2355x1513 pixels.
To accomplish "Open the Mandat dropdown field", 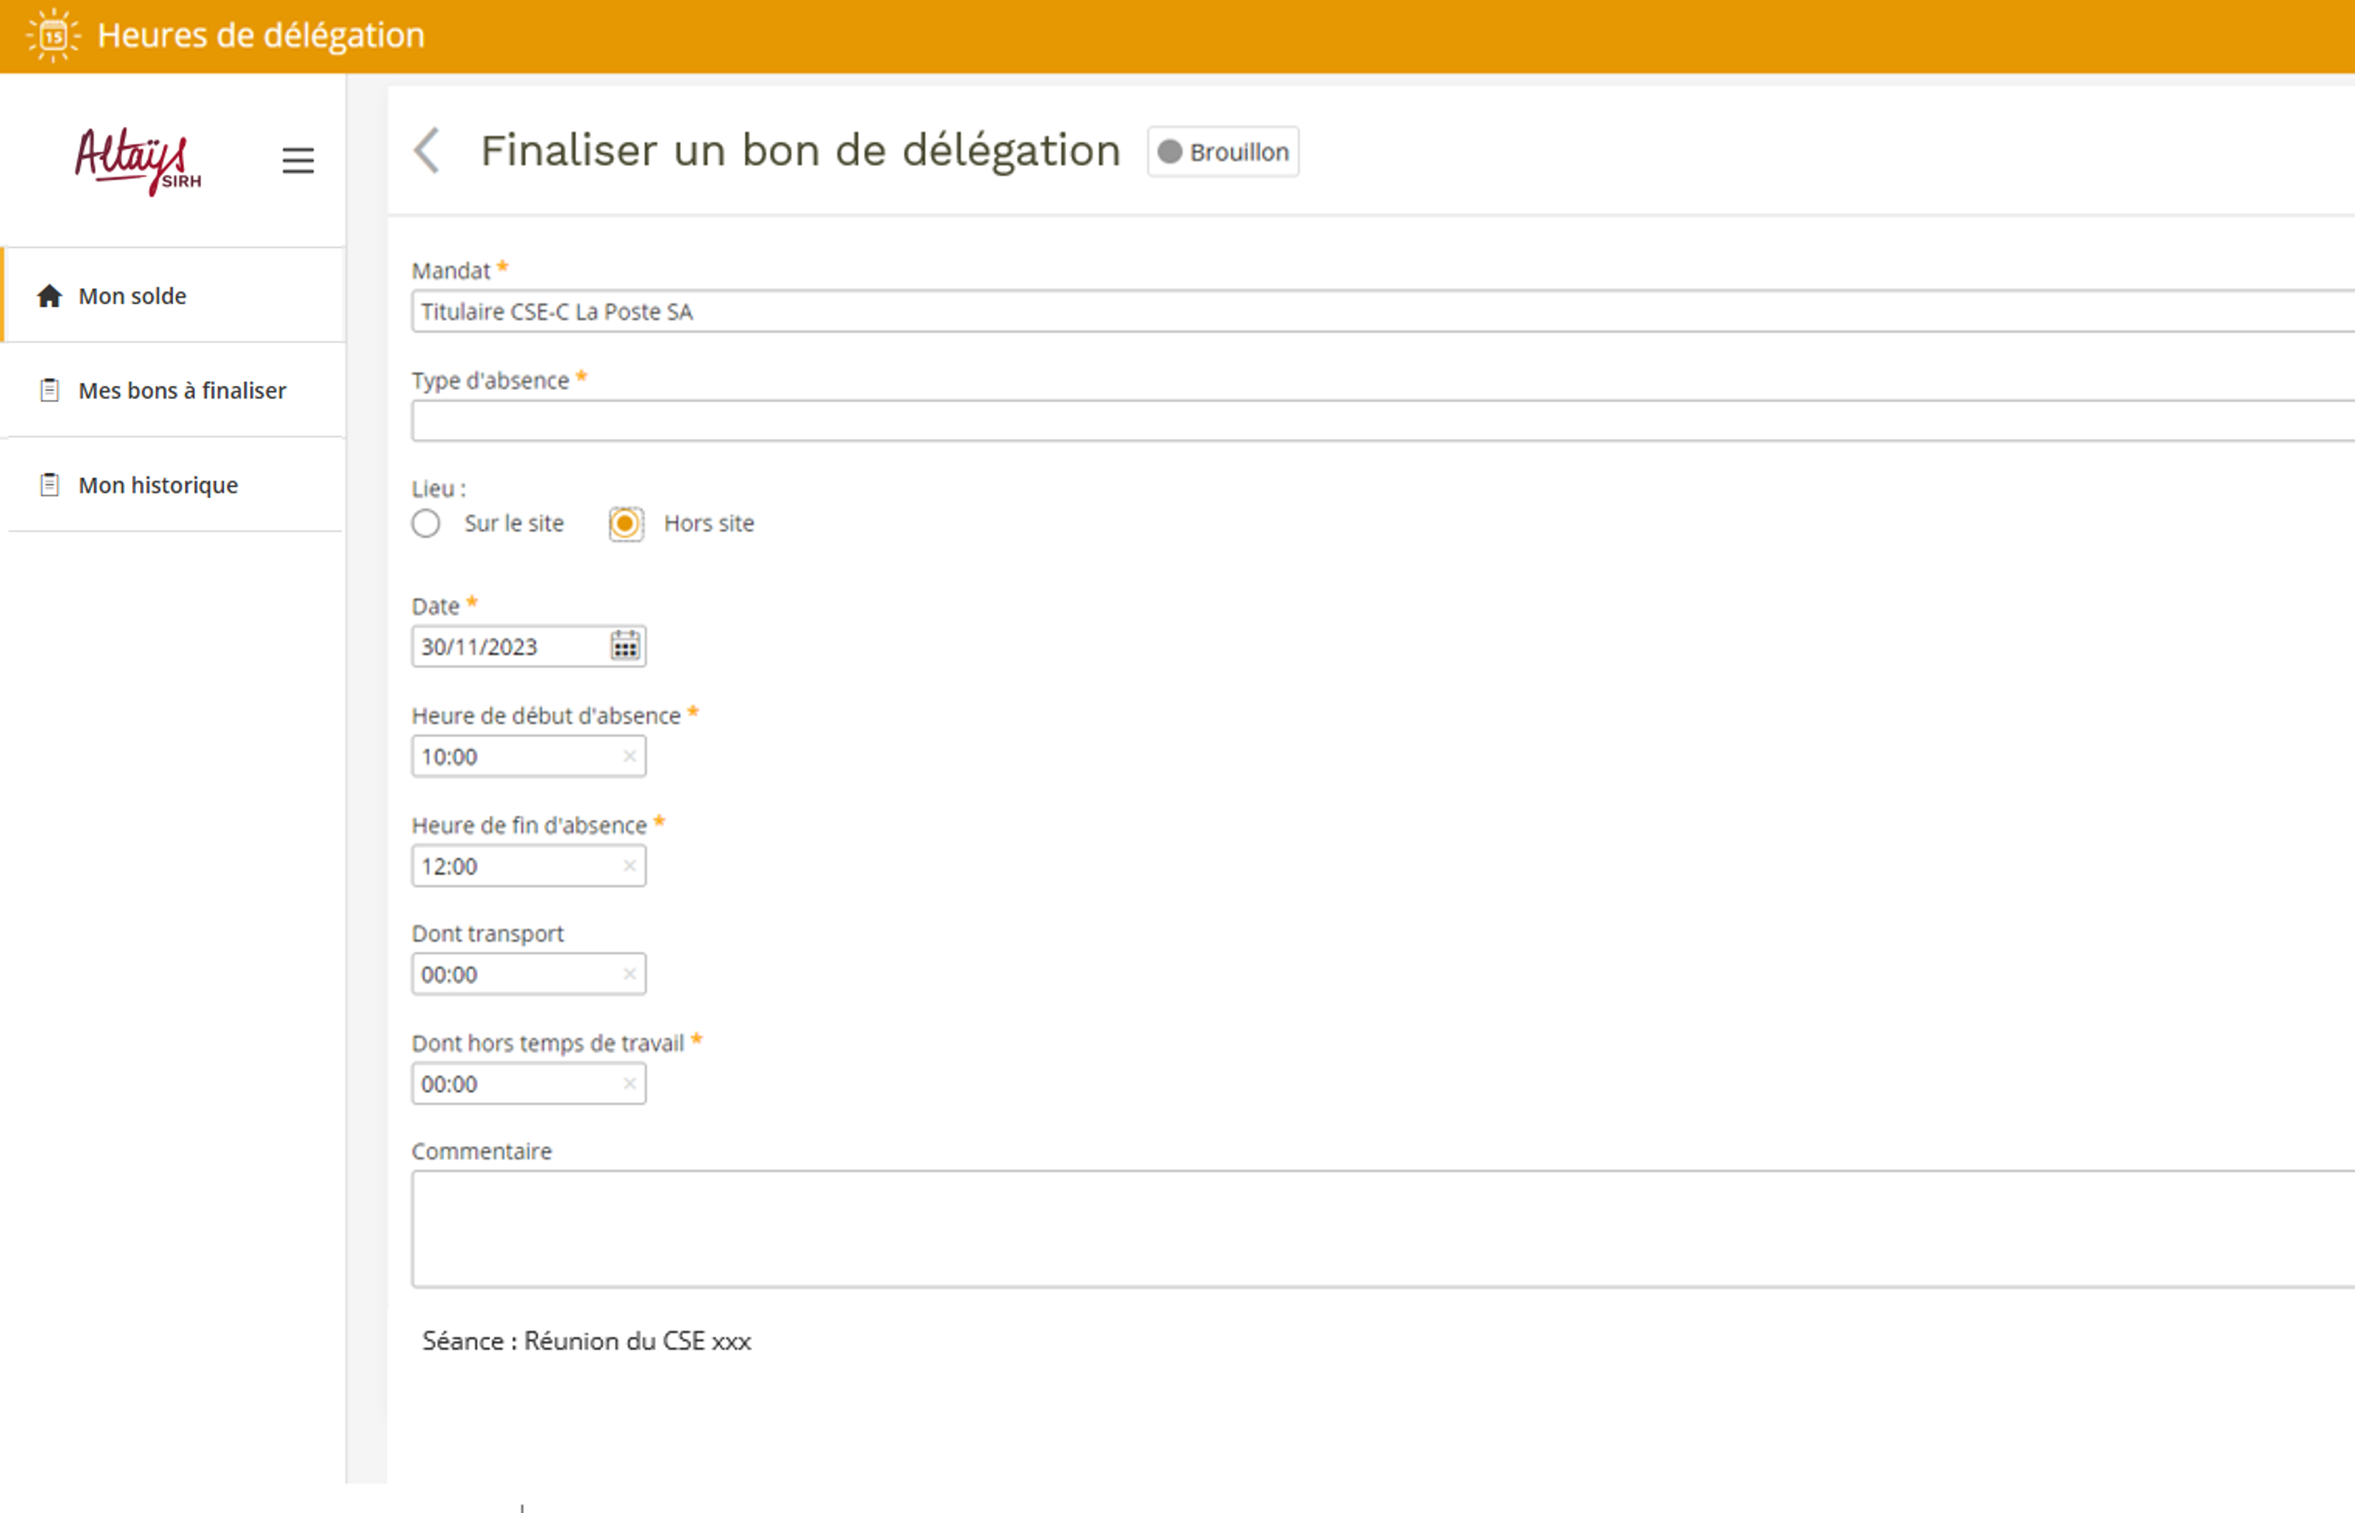I will point(1376,311).
